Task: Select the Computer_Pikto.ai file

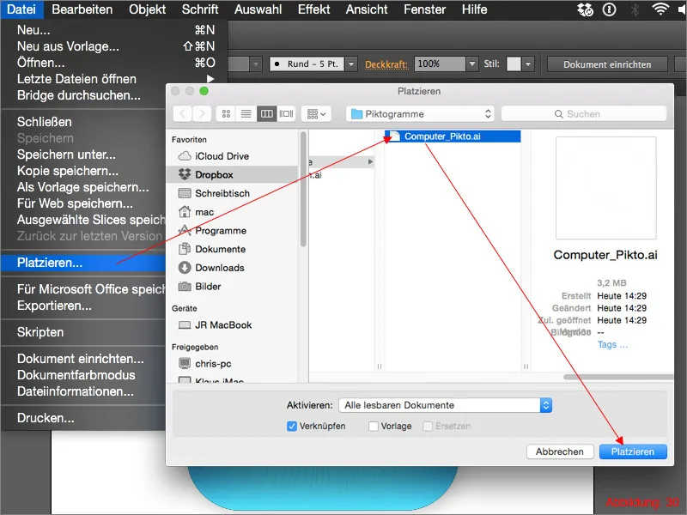Action: pos(453,136)
